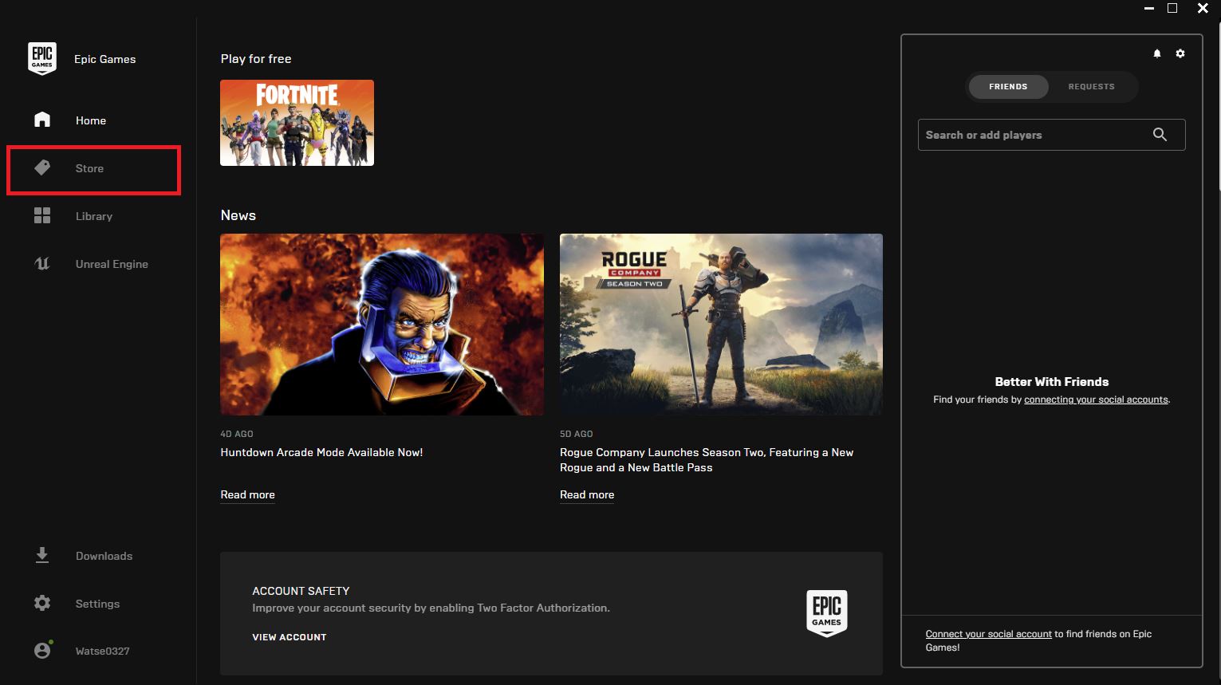This screenshot has width=1221, height=685.
Task: Select the Friends tab
Action: (1008, 86)
